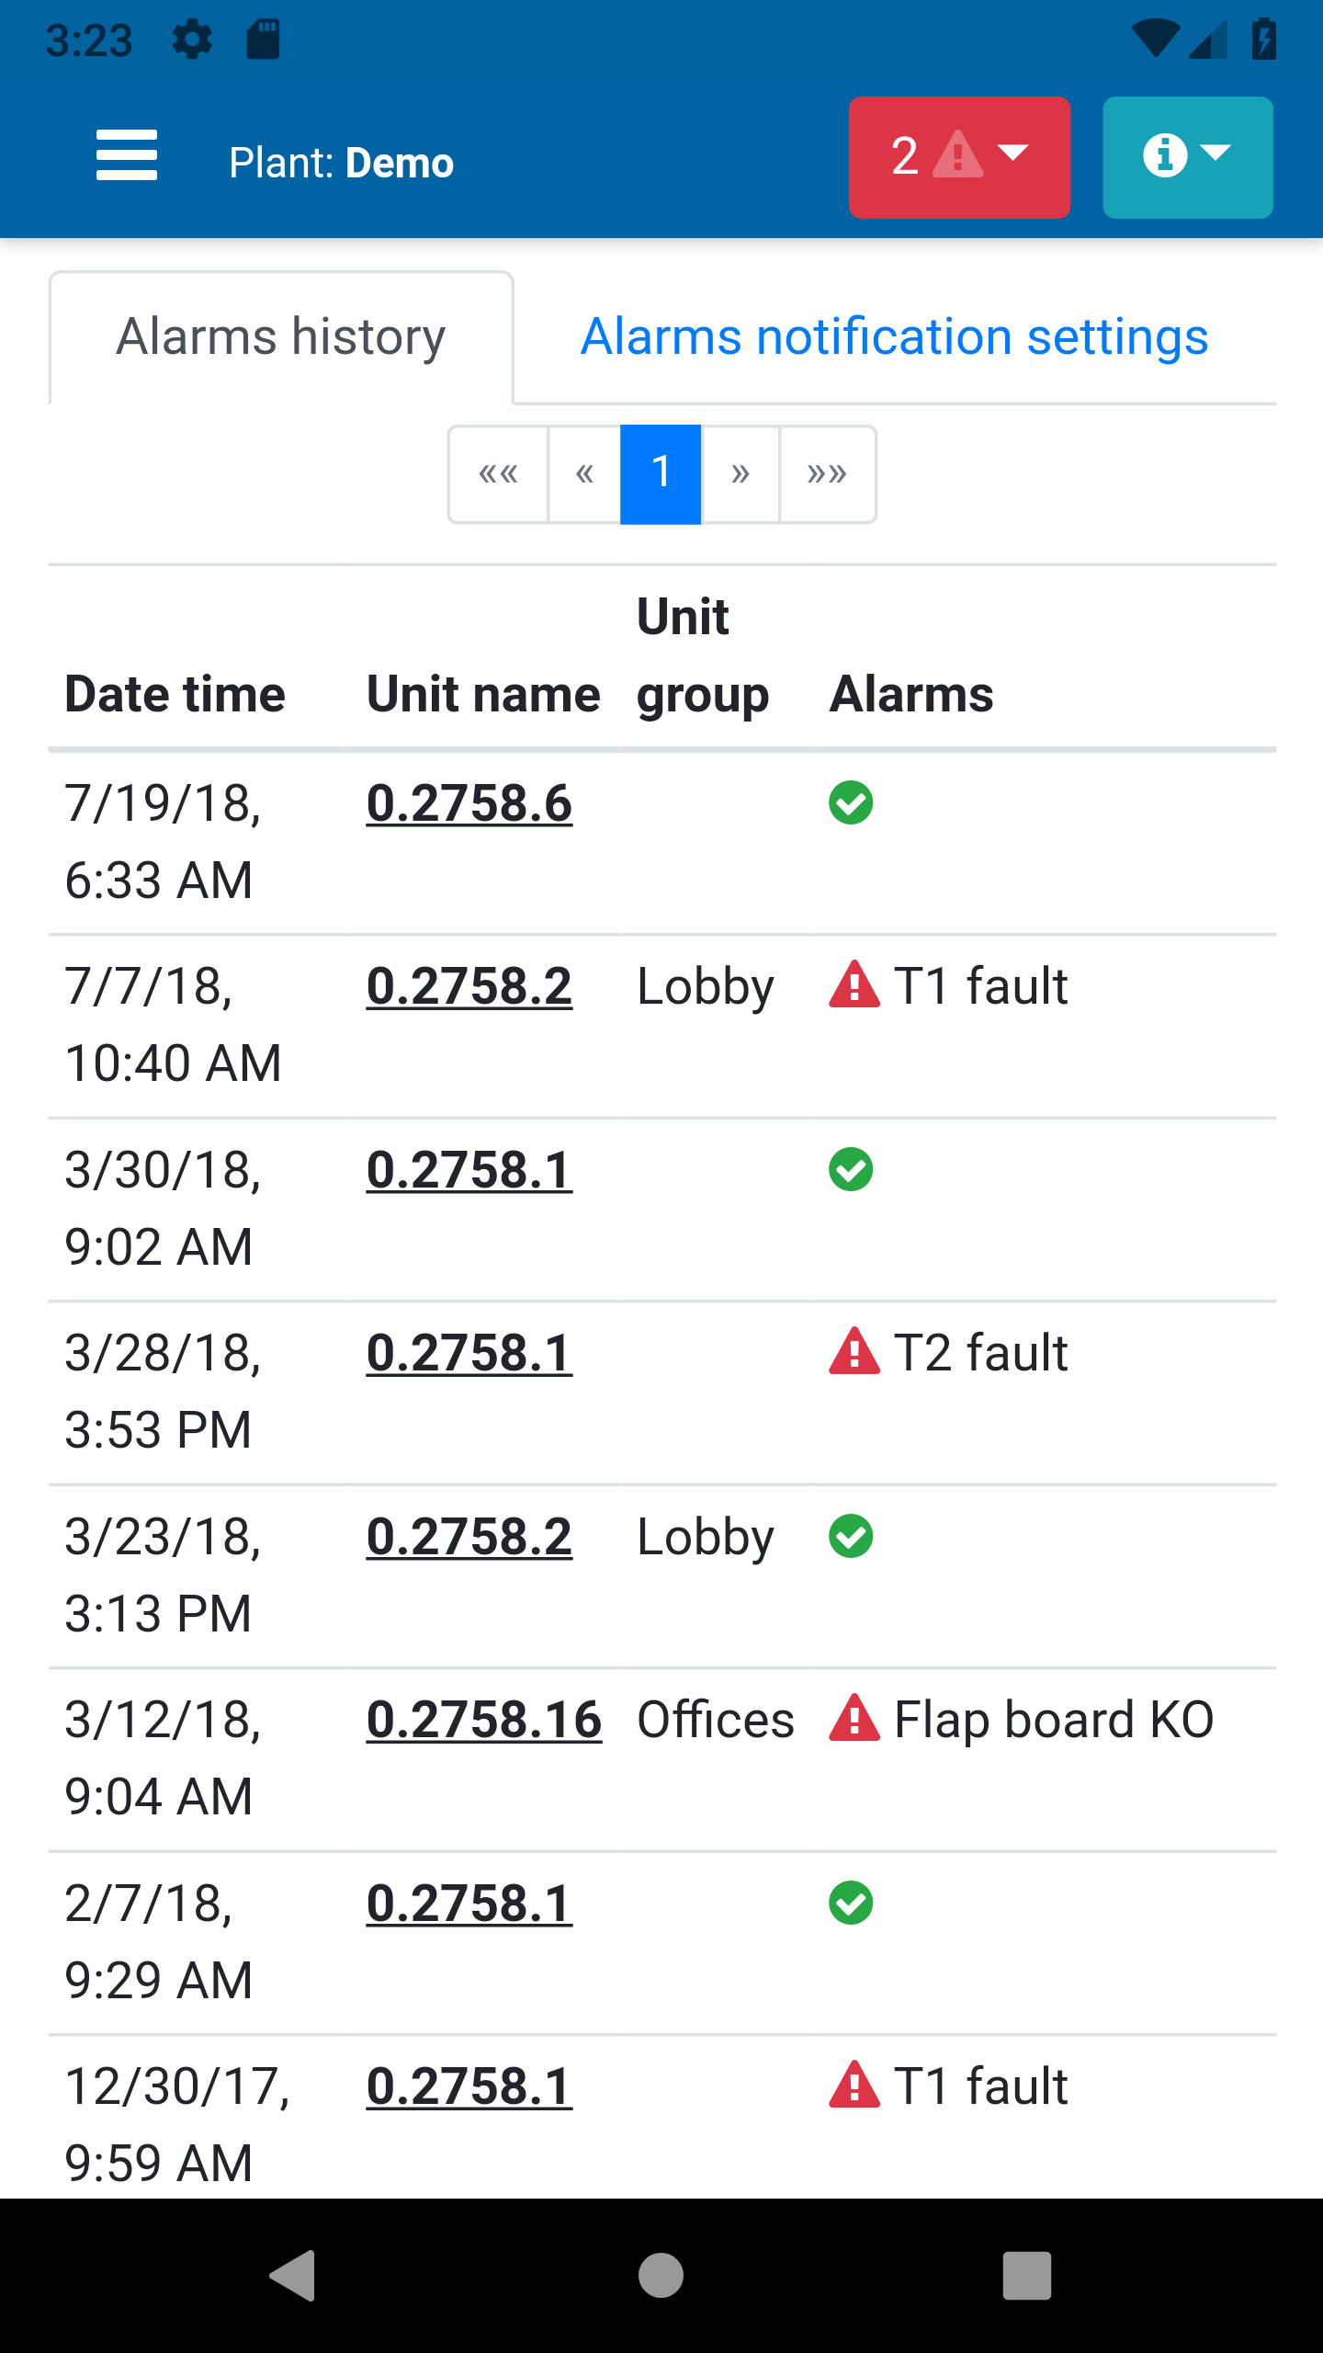Click green OK icon for 7/19/18 entry
1323x2353 pixels.
click(851, 803)
